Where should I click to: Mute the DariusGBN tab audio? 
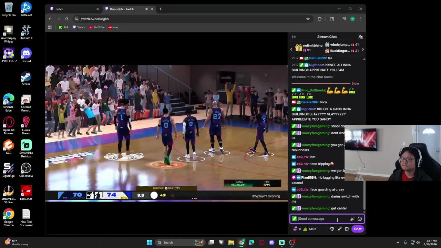pos(147,9)
